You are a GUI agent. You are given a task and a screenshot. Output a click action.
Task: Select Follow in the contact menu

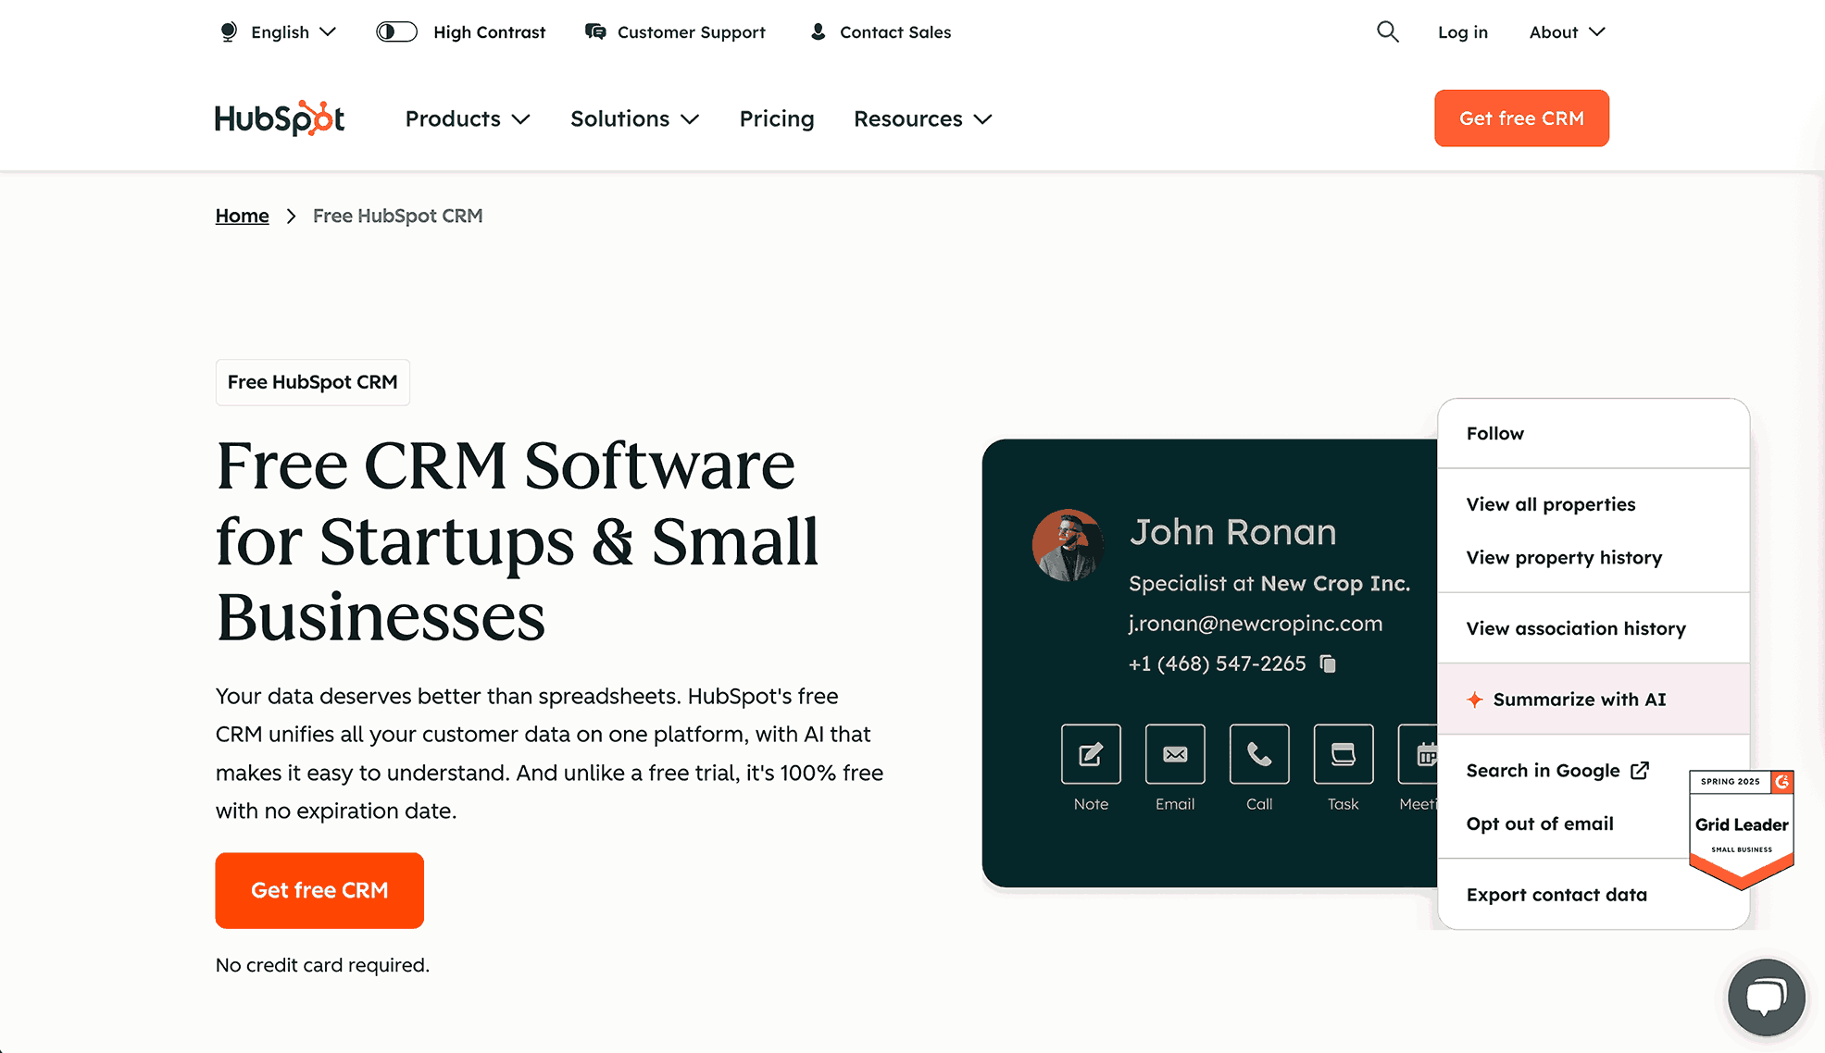pos(1594,434)
